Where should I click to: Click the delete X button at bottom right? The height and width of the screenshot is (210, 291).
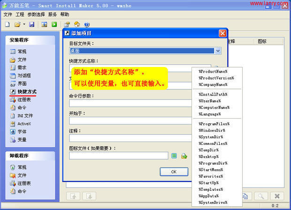[277, 196]
